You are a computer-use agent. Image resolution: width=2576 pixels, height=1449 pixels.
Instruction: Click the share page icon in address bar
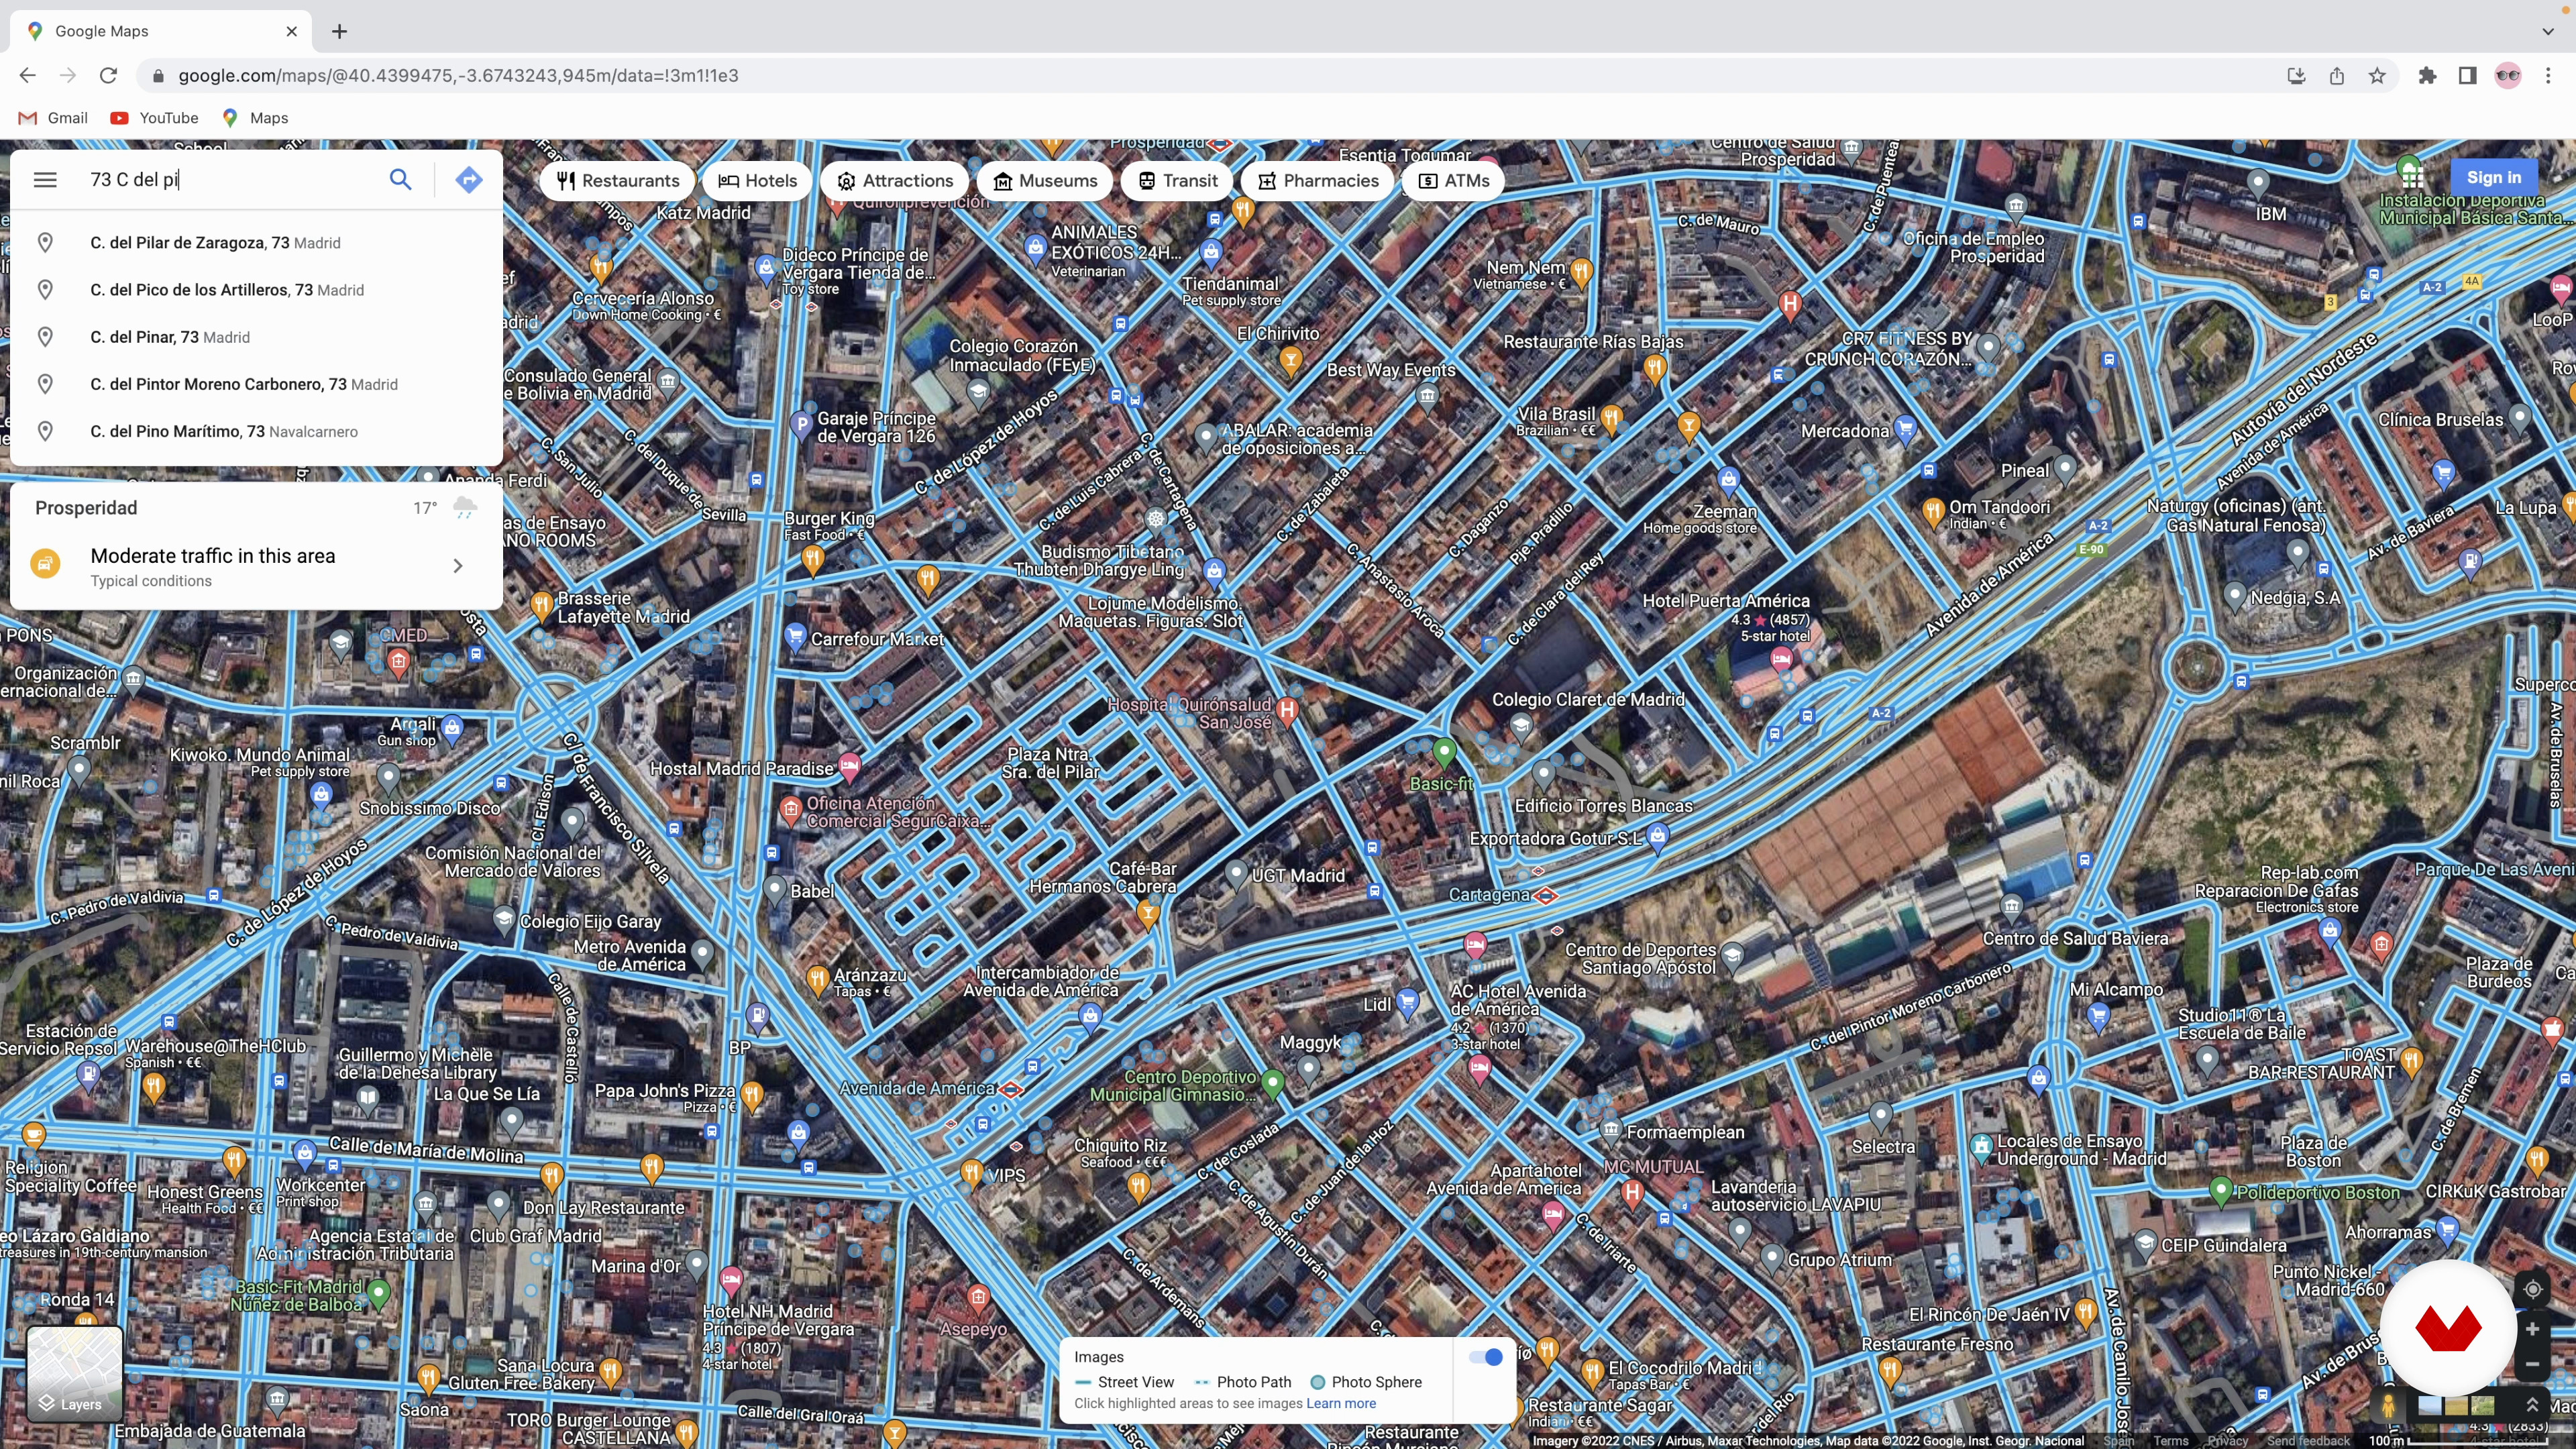(x=2336, y=76)
